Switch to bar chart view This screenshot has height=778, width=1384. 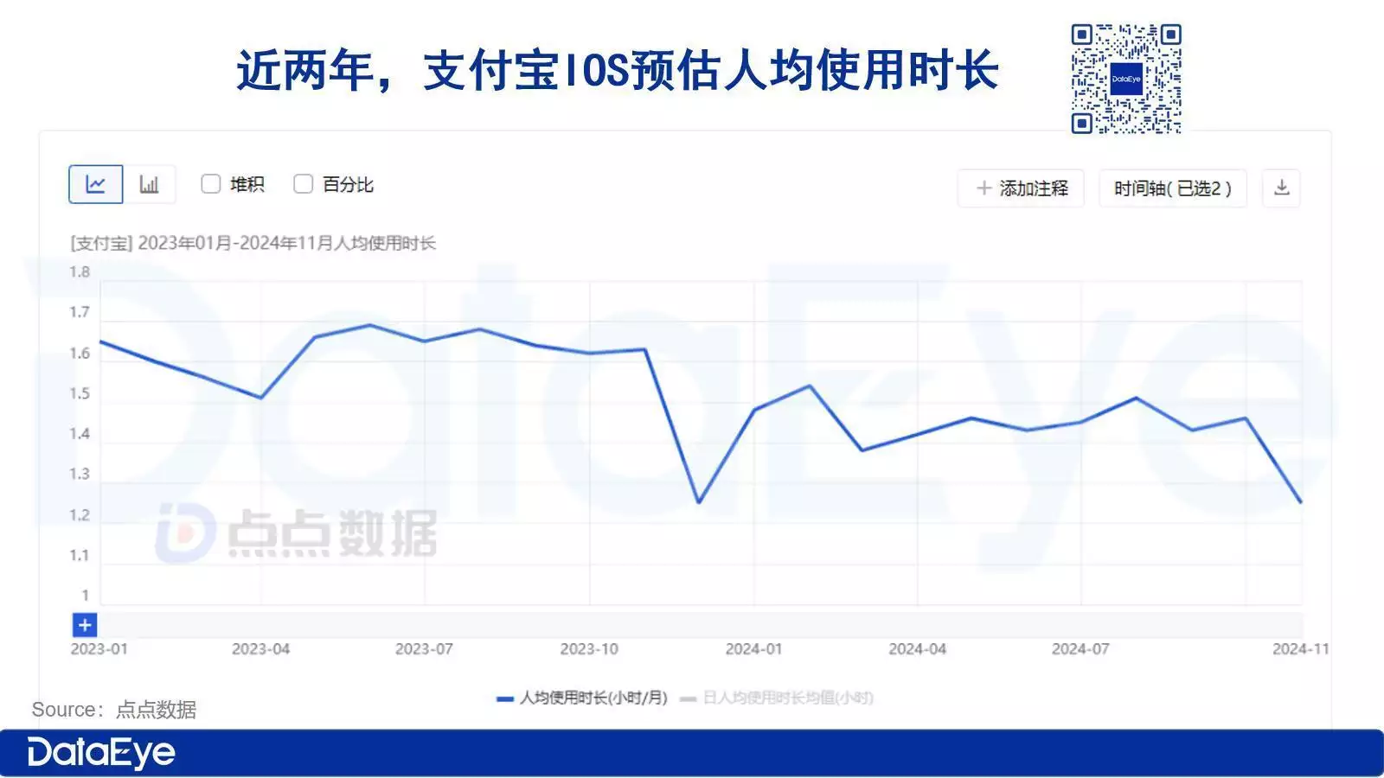[x=149, y=184]
